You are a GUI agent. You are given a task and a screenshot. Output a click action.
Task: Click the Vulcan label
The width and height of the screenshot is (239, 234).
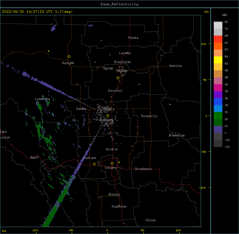tap(151, 220)
